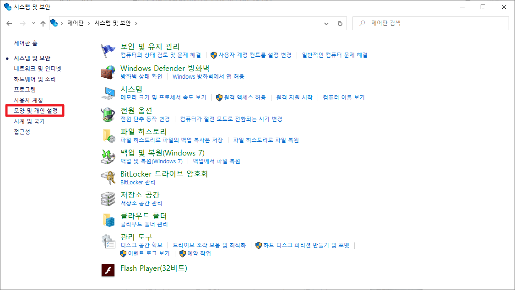Click 백업에서 파일 복원

coord(217,161)
